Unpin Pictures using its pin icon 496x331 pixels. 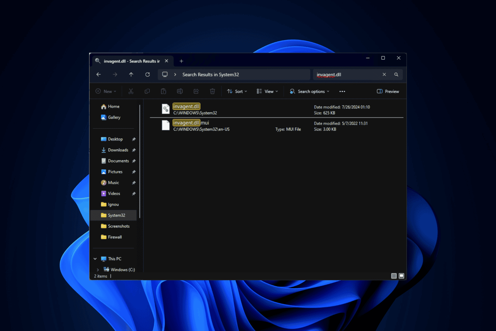pyautogui.click(x=134, y=172)
